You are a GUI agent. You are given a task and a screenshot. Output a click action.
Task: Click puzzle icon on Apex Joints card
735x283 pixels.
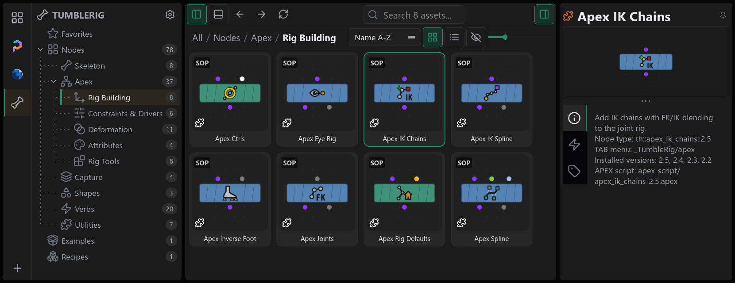[x=287, y=222]
